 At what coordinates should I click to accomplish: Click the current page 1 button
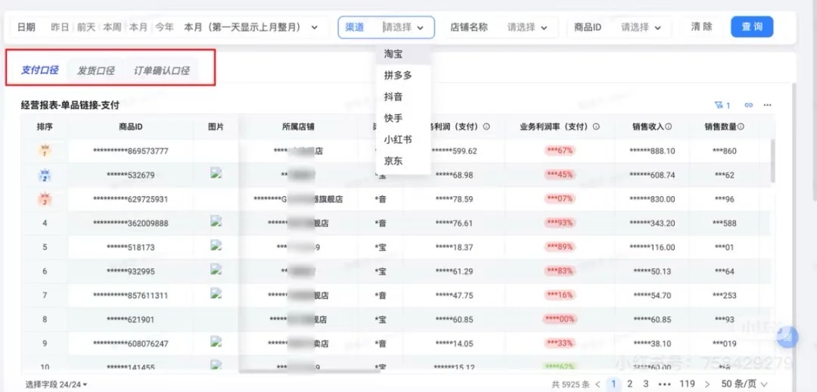tap(614, 384)
